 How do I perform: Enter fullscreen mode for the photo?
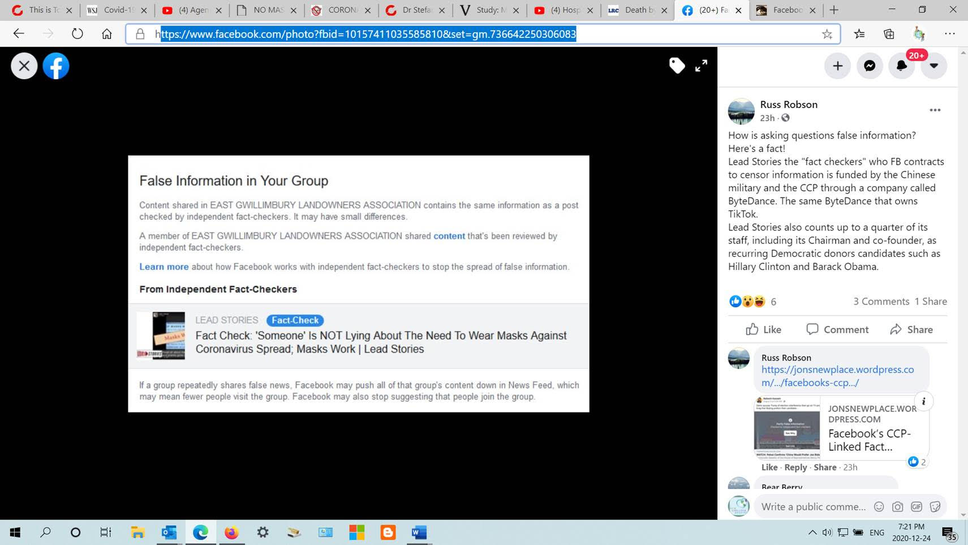point(701,66)
